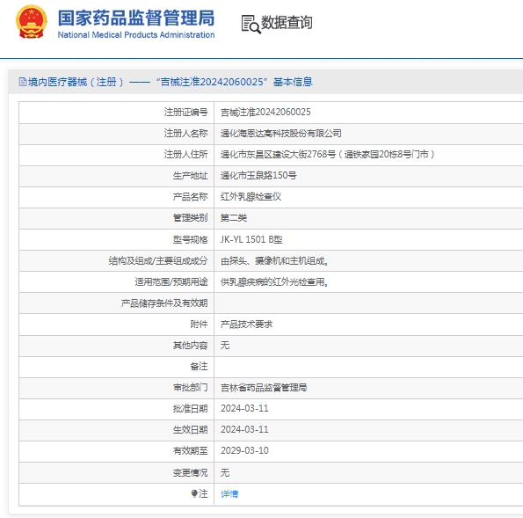Click product name 红外乳腺检查仪
The width and height of the screenshot is (523, 518).
tap(251, 197)
